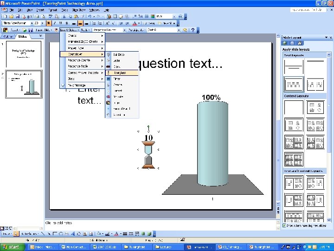This screenshot has height=251, width=334.
Task: Click the Windows Start button
Action: point(12,247)
